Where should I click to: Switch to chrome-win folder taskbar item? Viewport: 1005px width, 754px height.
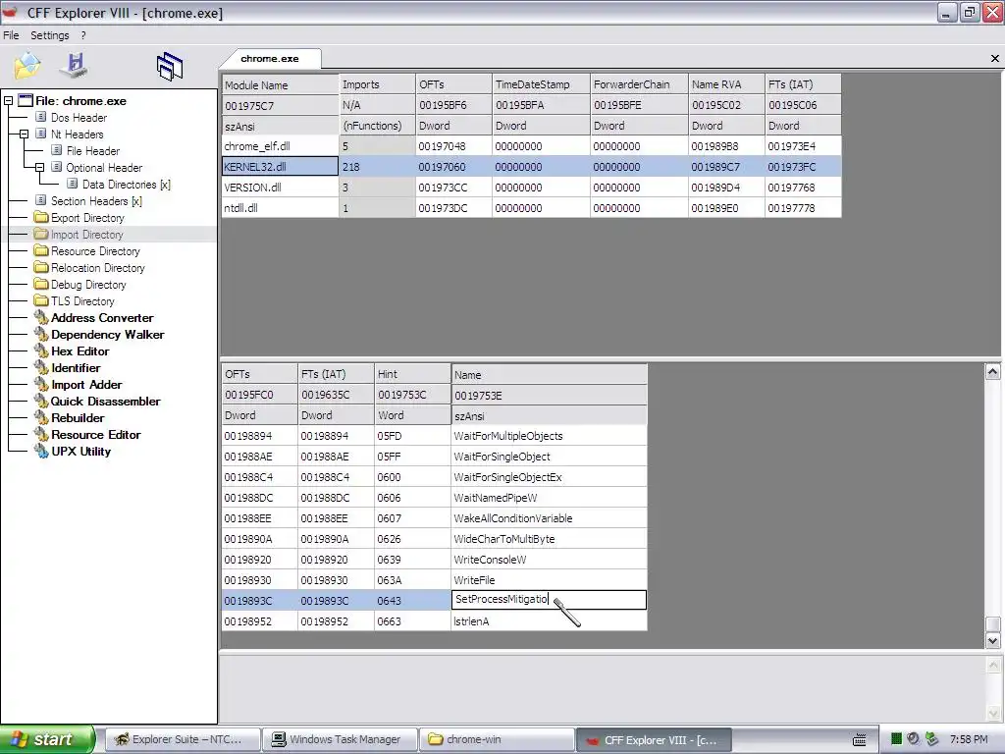(497, 739)
